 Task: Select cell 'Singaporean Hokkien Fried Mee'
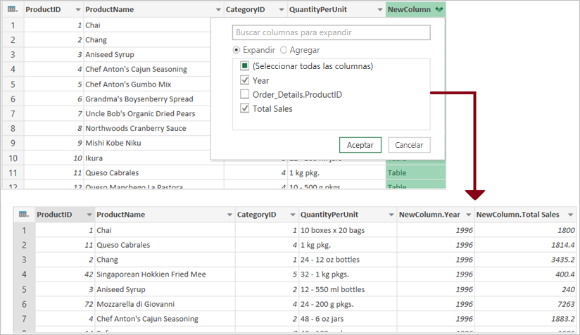point(165,274)
